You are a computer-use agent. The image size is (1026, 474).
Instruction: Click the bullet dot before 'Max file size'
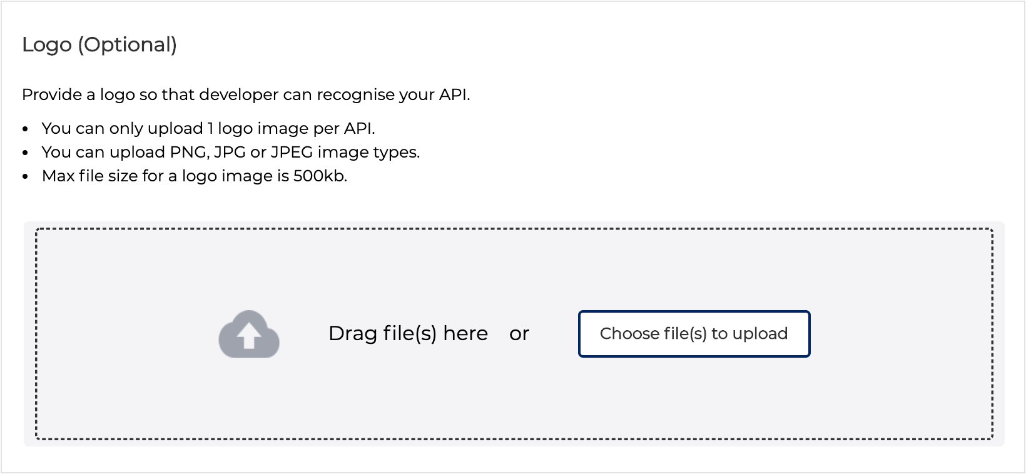pos(26,177)
